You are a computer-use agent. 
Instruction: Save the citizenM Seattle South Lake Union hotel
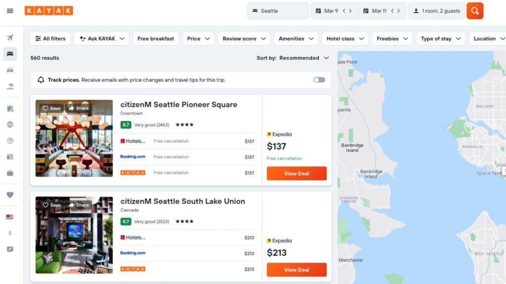click(50, 205)
